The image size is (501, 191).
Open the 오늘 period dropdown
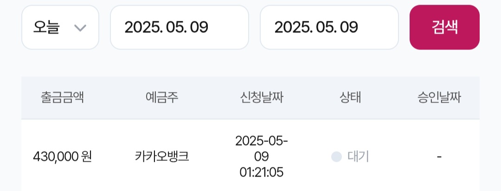(60, 28)
